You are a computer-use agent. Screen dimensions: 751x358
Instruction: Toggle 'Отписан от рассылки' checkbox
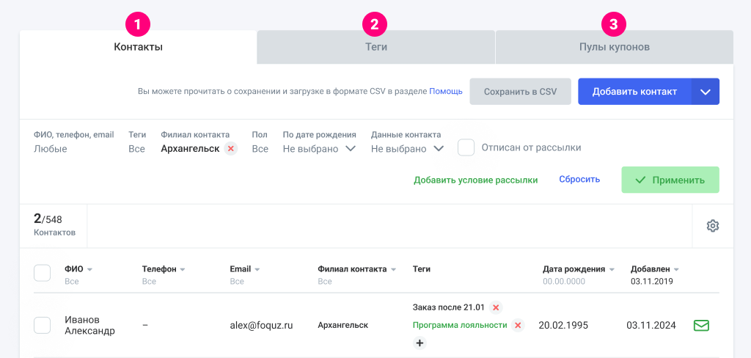(x=466, y=147)
